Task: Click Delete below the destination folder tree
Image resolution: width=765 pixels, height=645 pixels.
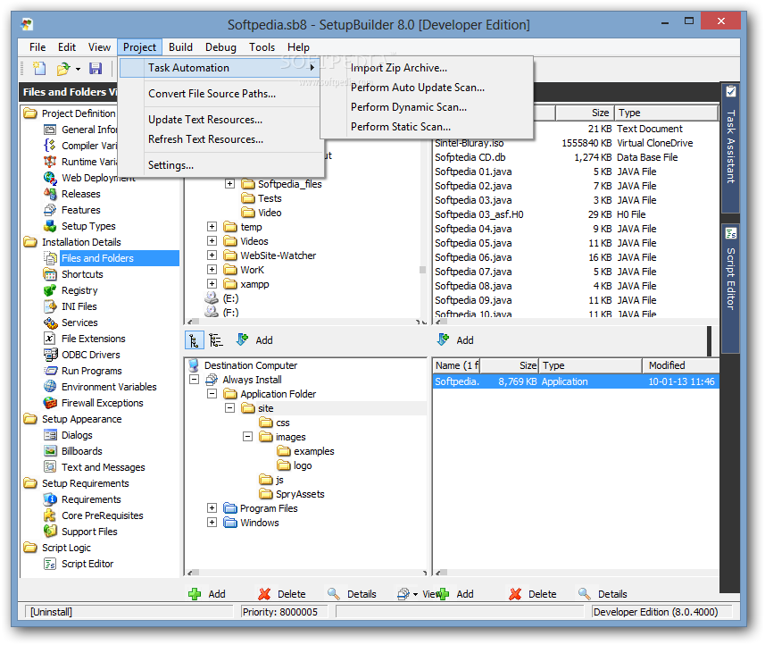Action: (x=282, y=594)
